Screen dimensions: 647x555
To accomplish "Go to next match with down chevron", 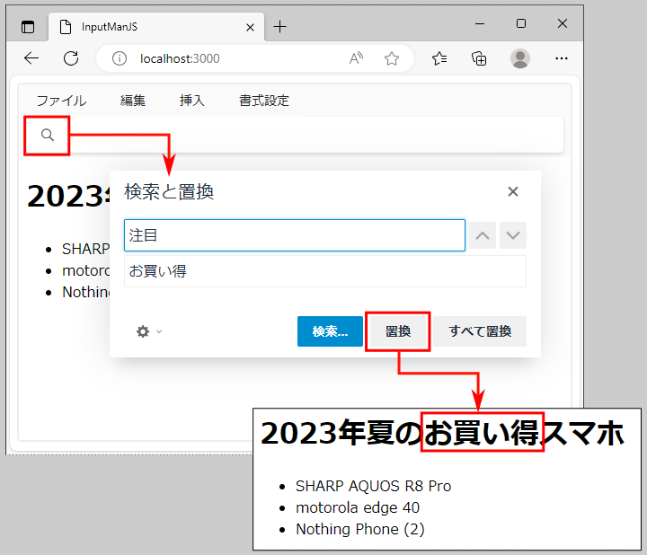I will coord(513,235).
